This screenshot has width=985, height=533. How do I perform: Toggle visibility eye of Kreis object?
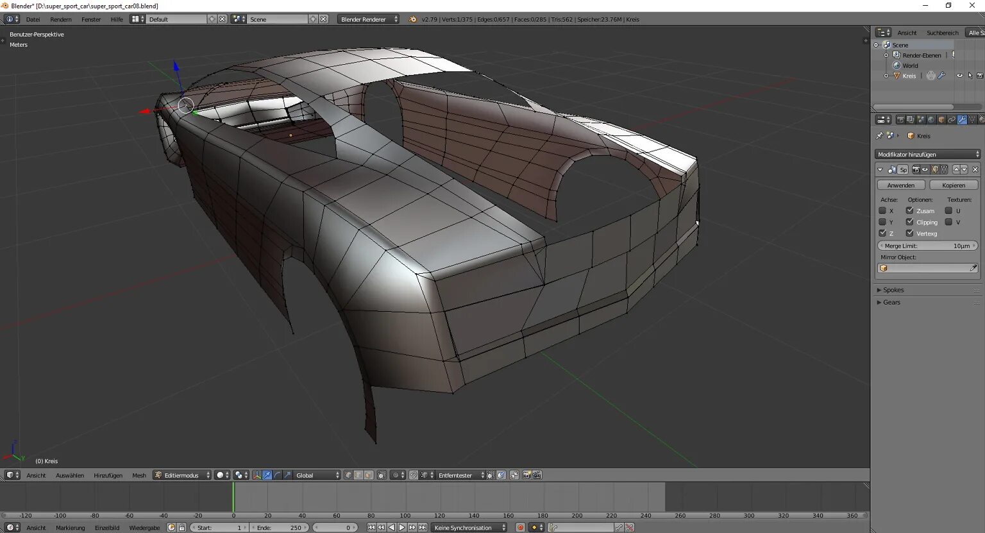point(959,76)
